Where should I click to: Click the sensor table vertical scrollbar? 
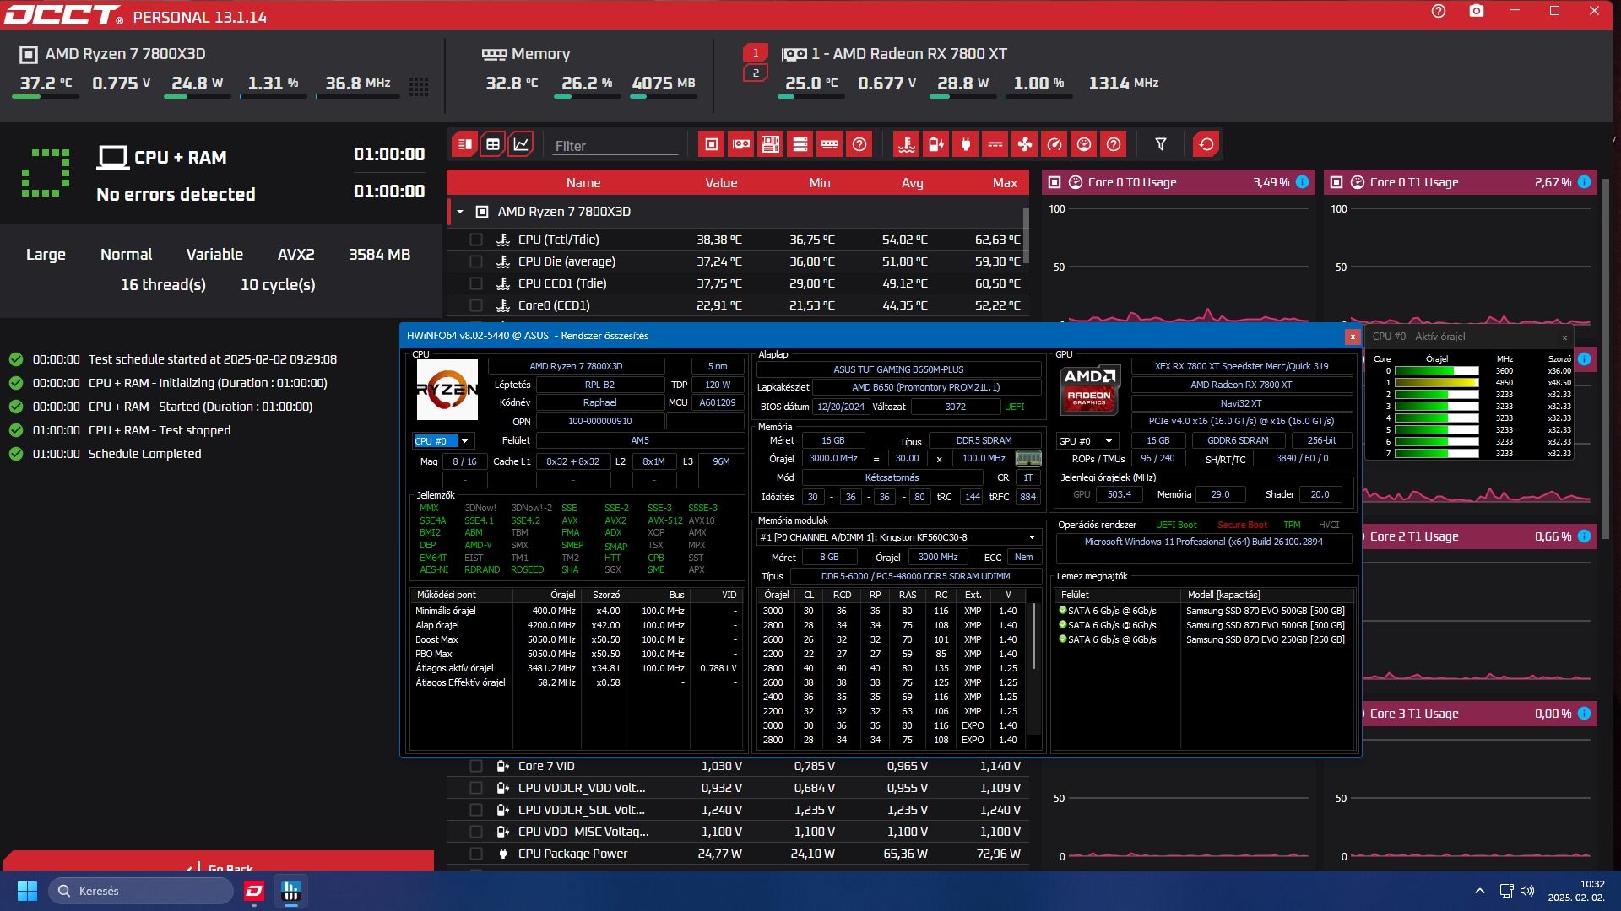(x=1026, y=236)
